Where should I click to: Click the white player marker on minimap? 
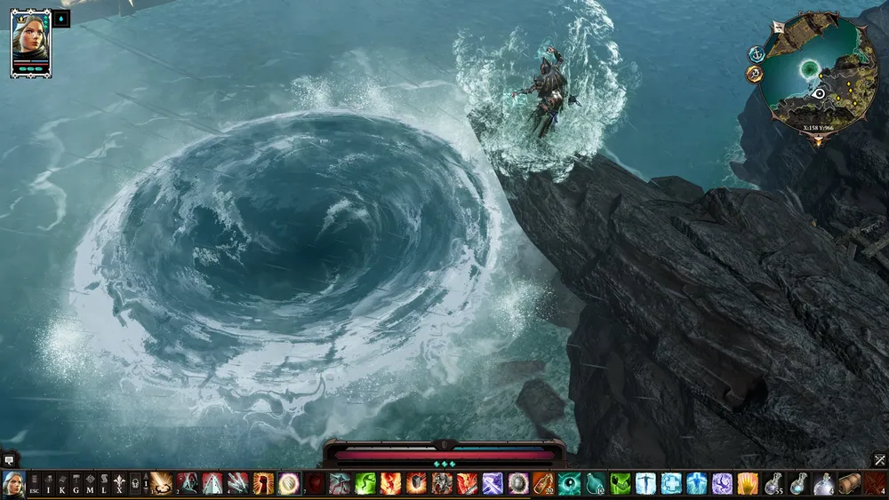(818, 94)
